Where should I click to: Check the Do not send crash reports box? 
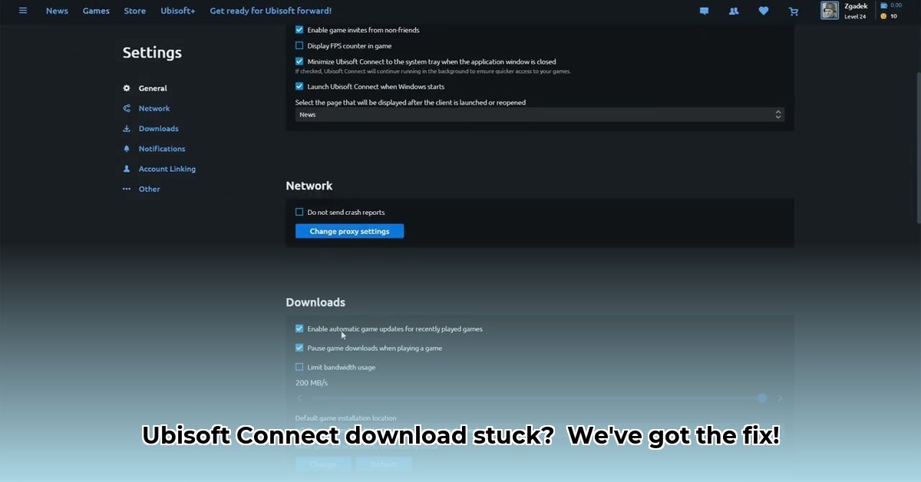pos(299,212)
